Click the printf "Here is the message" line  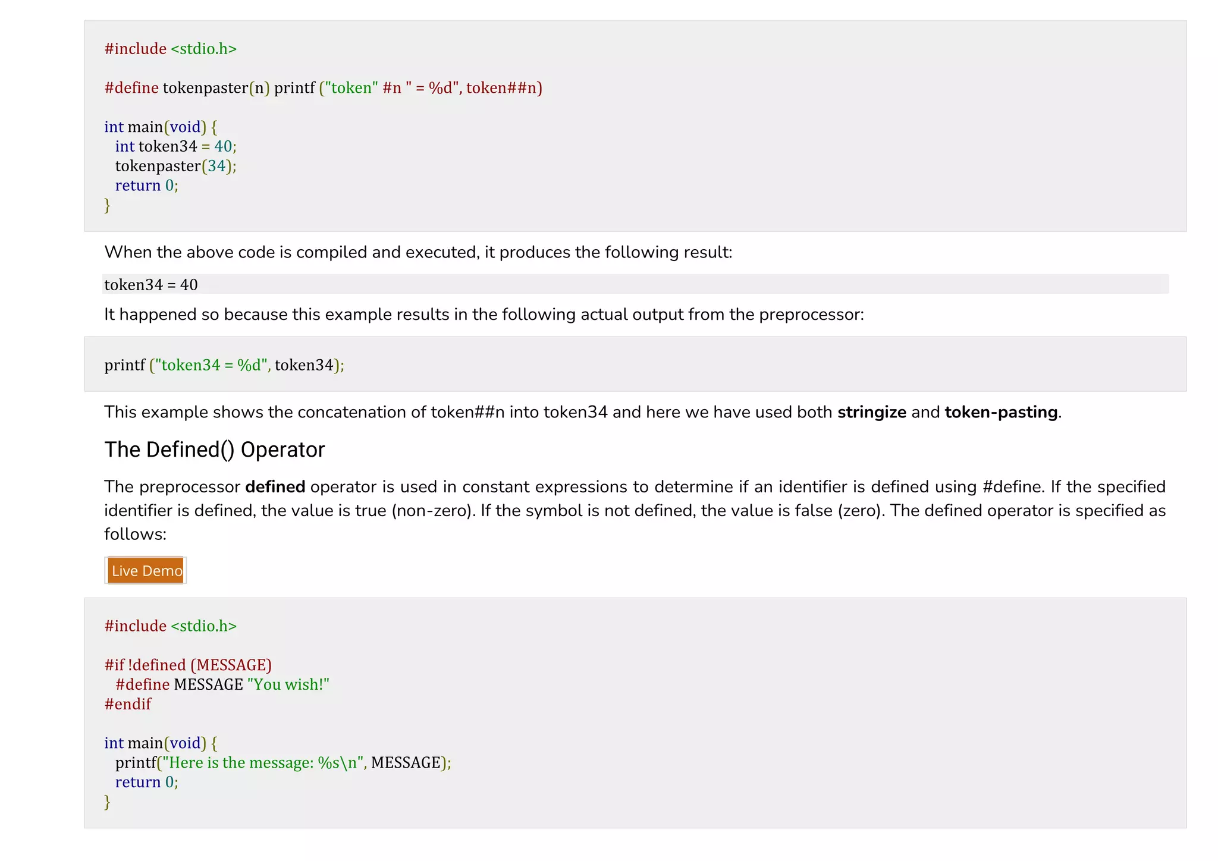coord(283,763)
